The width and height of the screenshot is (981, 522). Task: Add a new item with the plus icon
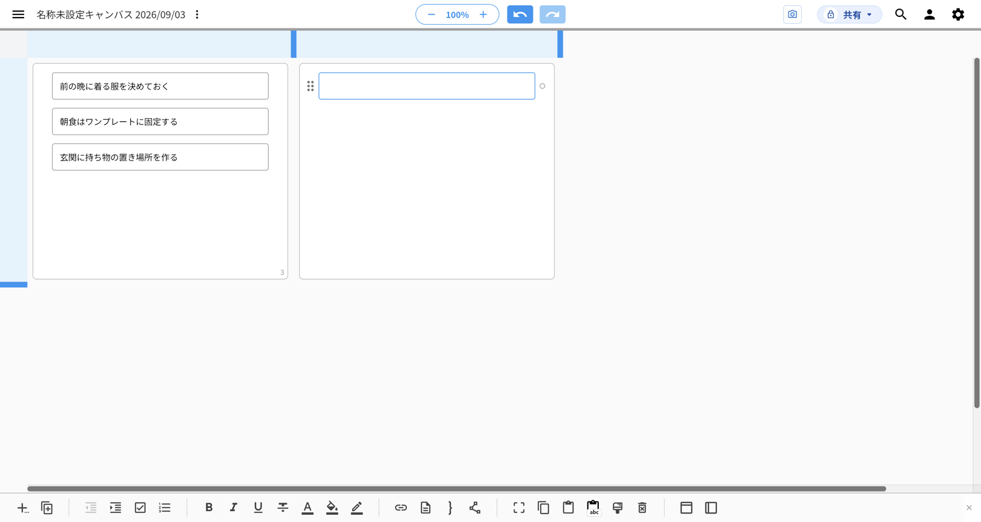[22, 508]
